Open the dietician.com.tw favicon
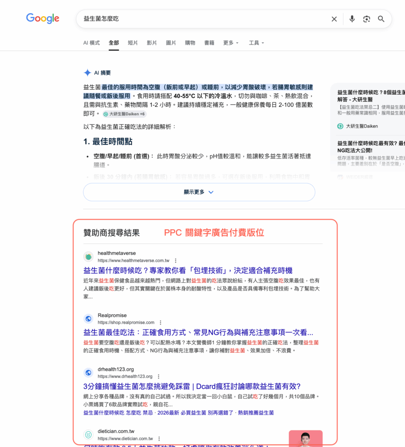Image resolution: width=405 pixels, height=447 pixels. click(x=88, y=435)
